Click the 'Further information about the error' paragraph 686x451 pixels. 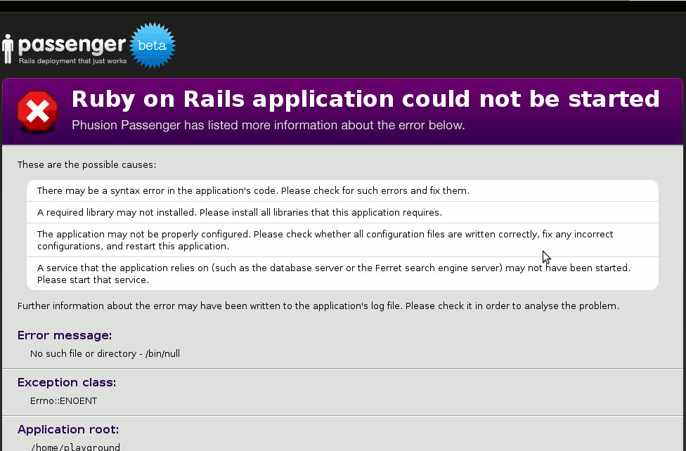[318, 306]
